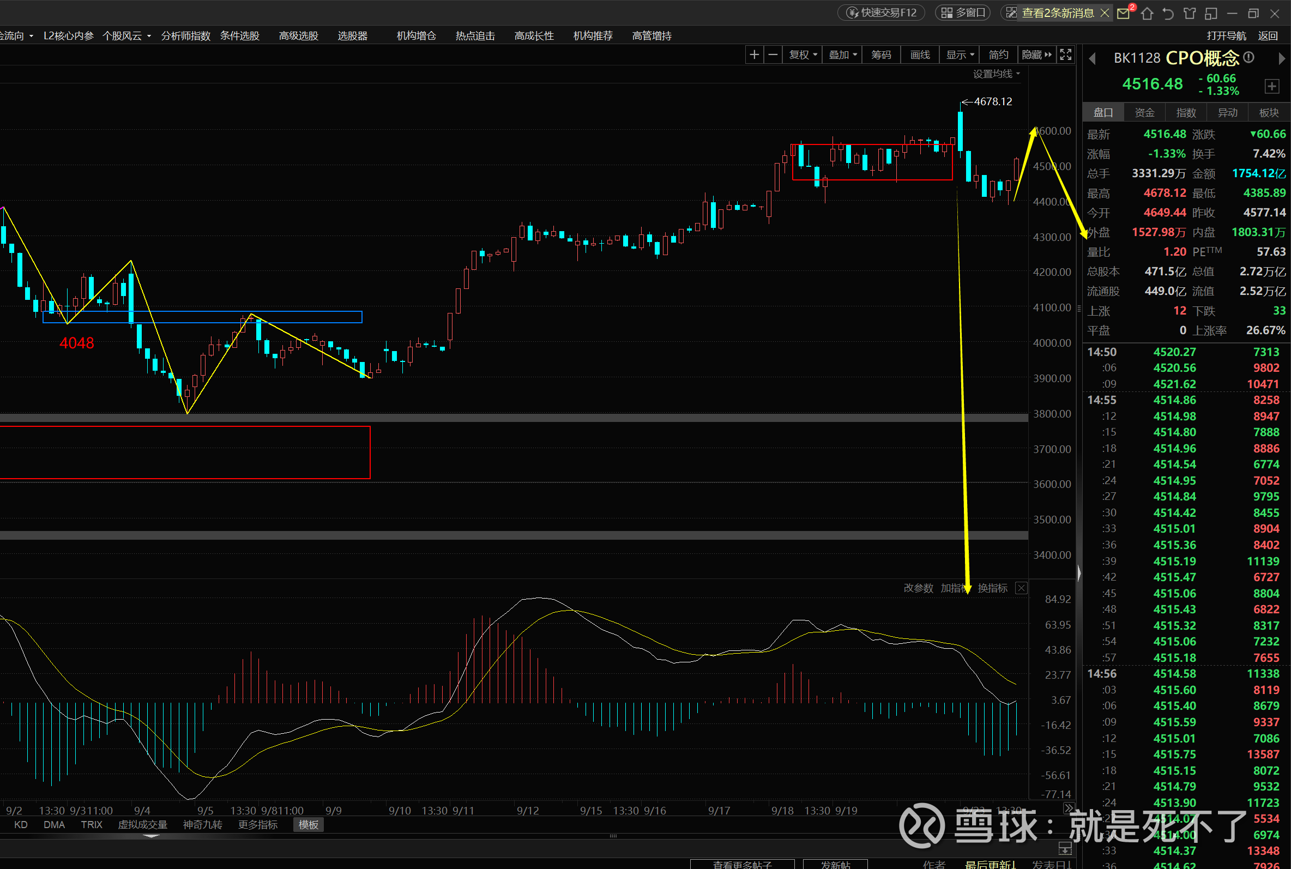This screenshot has height=869, width=1291.
Task: Open the mail inbox with 2 unread
Action: point(1123,13)
